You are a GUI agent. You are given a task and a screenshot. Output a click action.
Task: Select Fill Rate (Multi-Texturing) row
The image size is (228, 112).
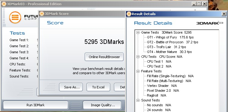pos(169,81)
